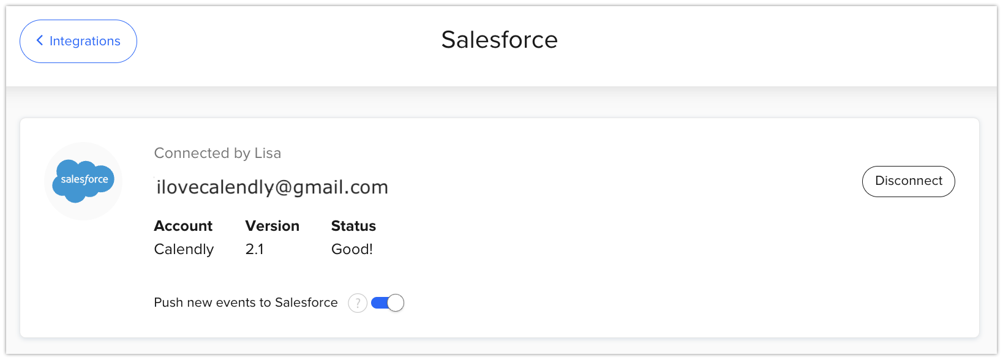Open the question mark help icon
1003x360 pixels.
[x=358, y=303]
